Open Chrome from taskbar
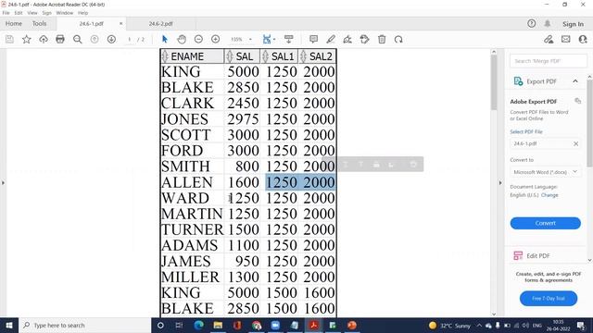Image resolution: width=593 pixels, height=333 pixels. (257, 325)
